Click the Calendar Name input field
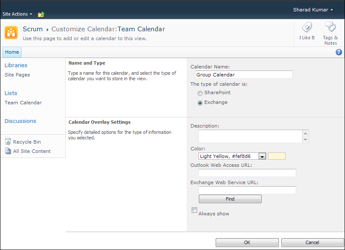This screenshot has width=345, height=250. coord(244,75)
